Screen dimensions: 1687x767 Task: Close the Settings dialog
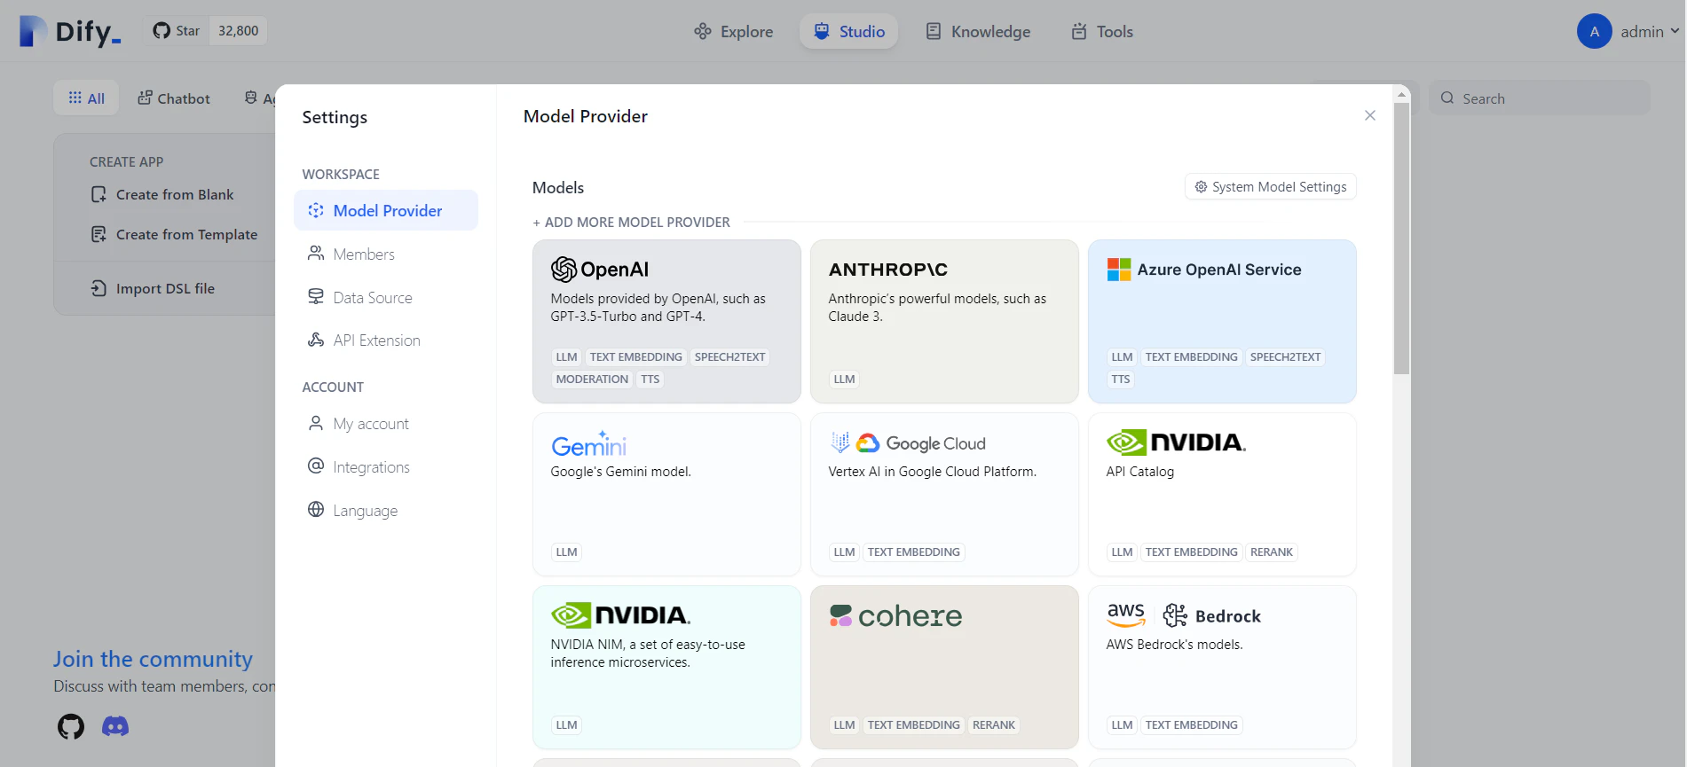[x=1370, y=115]
